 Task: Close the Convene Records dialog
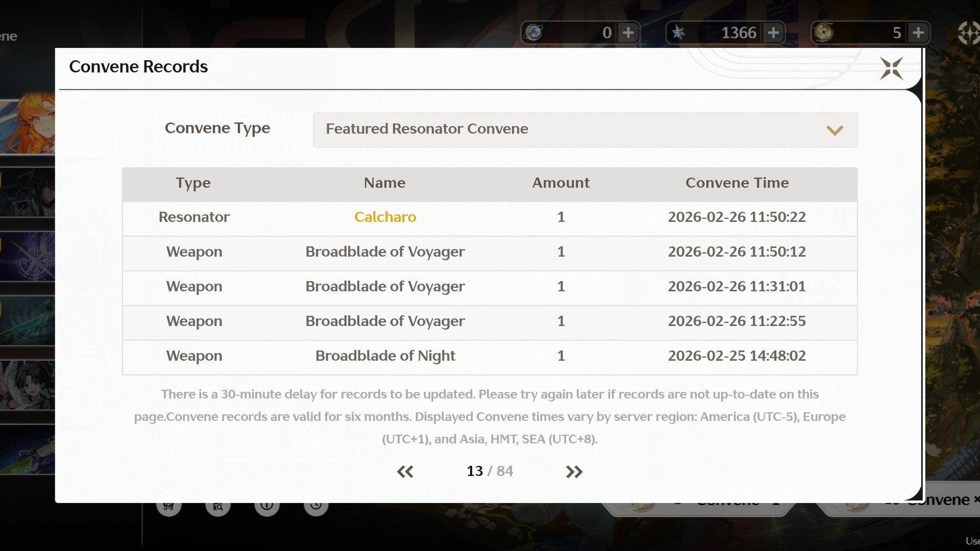point(891,68)
